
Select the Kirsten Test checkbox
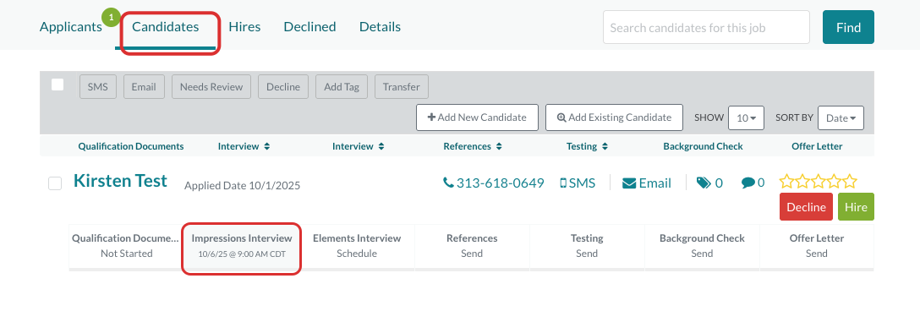(55, 183)
